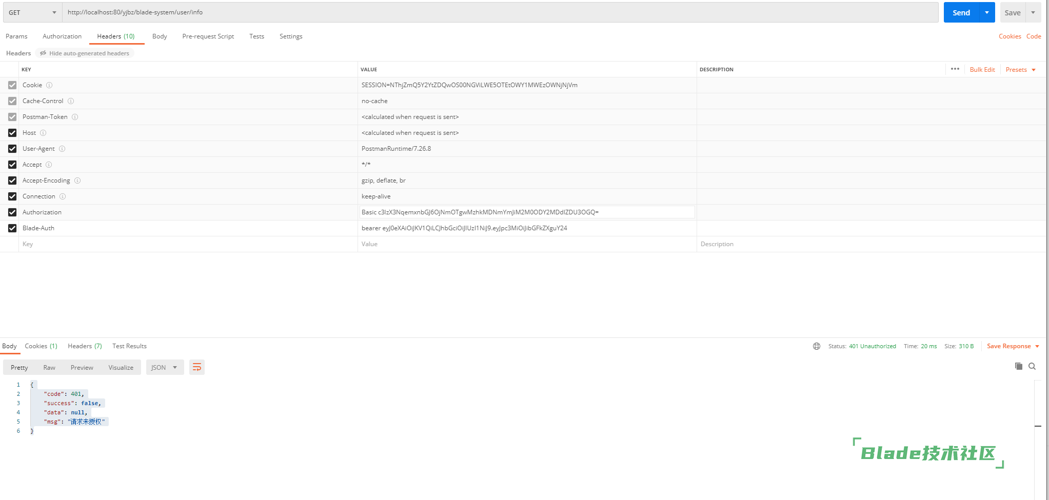The image size is (1049, 500).
Task: Disable the Blade-Auth header checkbox
Action: [12, 228]
